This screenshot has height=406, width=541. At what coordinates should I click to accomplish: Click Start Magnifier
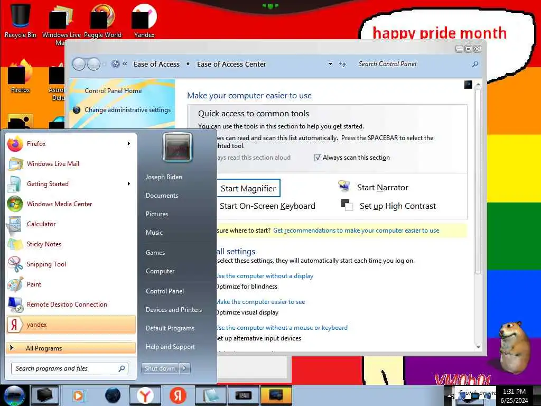pyautogui.click(x=248, y=189)
